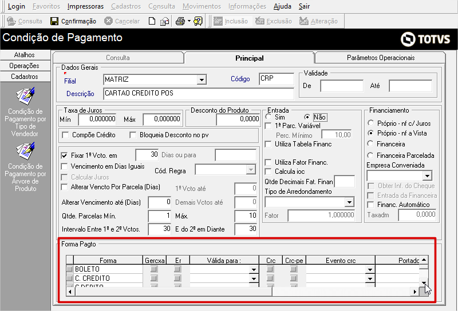
Task: Select the Financeira radio button
Action: point(370,143)
